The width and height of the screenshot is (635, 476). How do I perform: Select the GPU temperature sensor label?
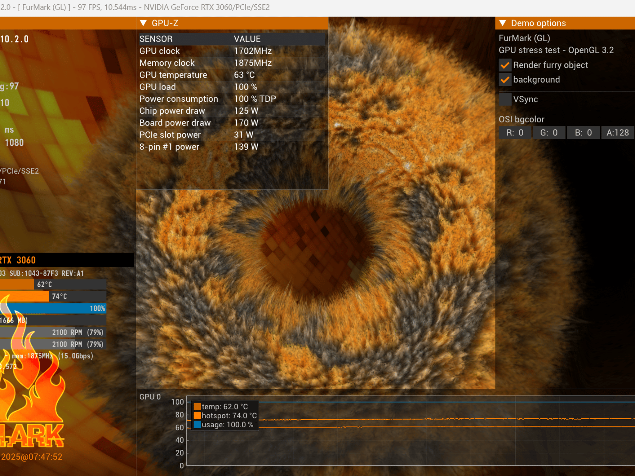pos(173,75)
